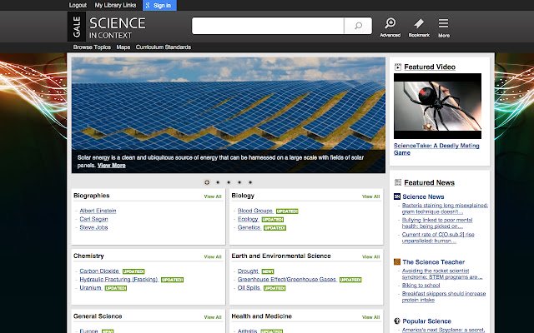Click View All for General Science
The width and height of the screenshot is (534, 333).
coord(213,317)
